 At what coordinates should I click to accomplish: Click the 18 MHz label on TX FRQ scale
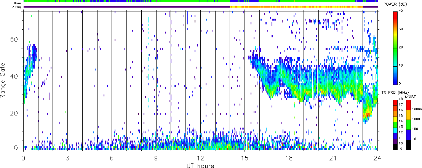[x=401, y=99]
